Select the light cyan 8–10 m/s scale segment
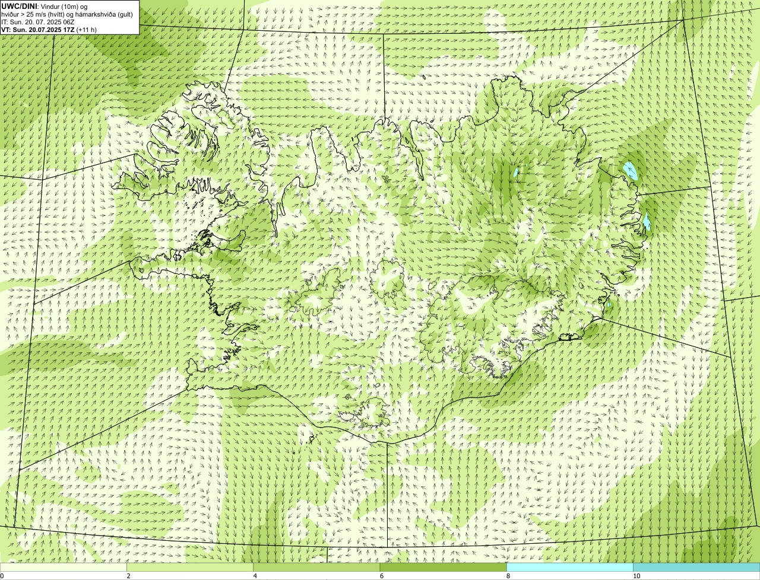The height and width of the screenshot is (580, 760). pos(569,567)
